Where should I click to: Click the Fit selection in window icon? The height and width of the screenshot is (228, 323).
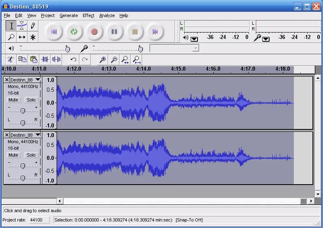point(125,60)
